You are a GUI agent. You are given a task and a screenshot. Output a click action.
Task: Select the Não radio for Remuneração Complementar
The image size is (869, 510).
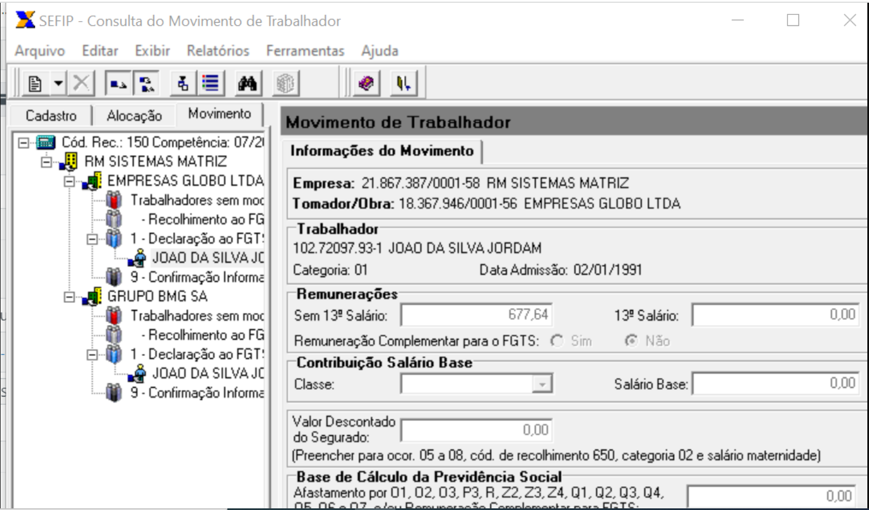point(631,341)
